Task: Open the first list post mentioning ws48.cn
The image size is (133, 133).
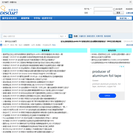Action: click(x=33, y=54)
